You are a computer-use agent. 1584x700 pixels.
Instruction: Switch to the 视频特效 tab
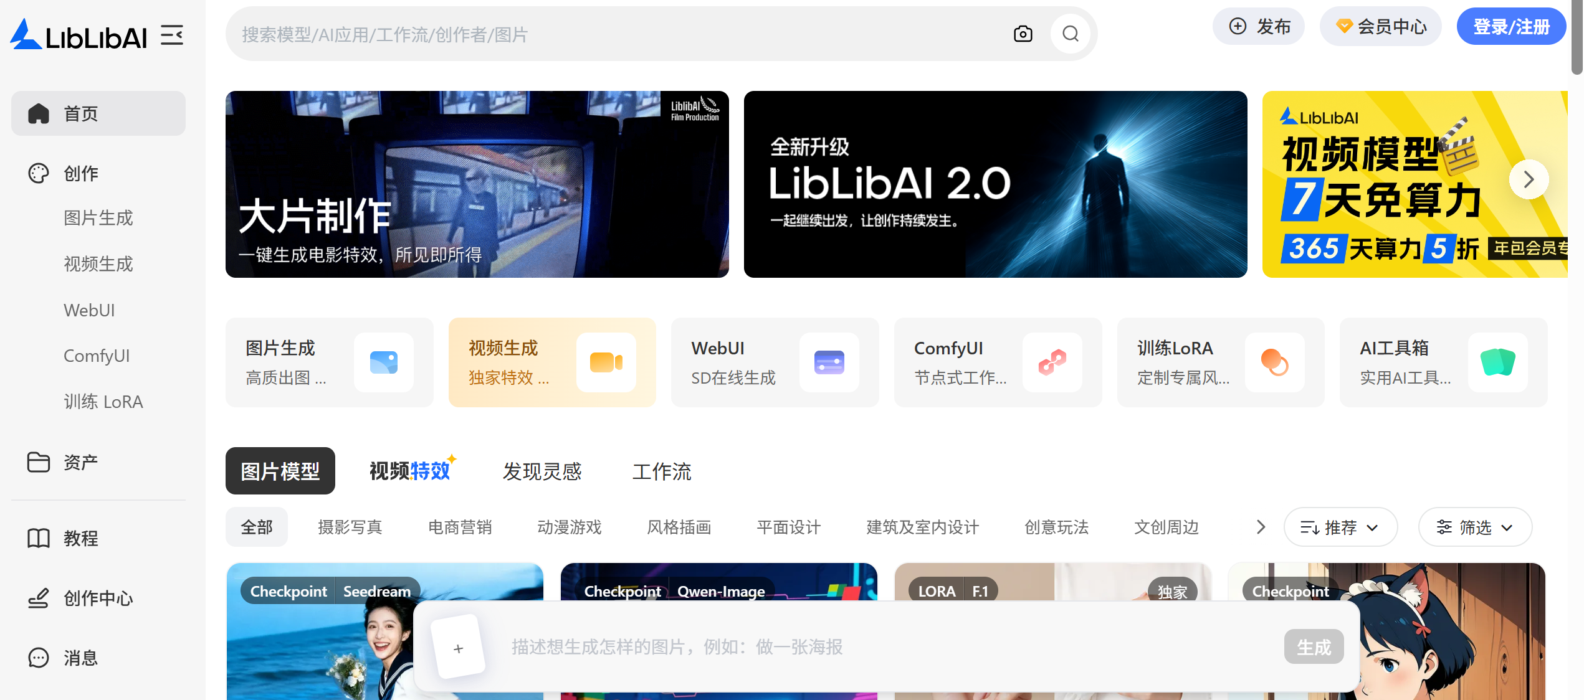[410, 471]
